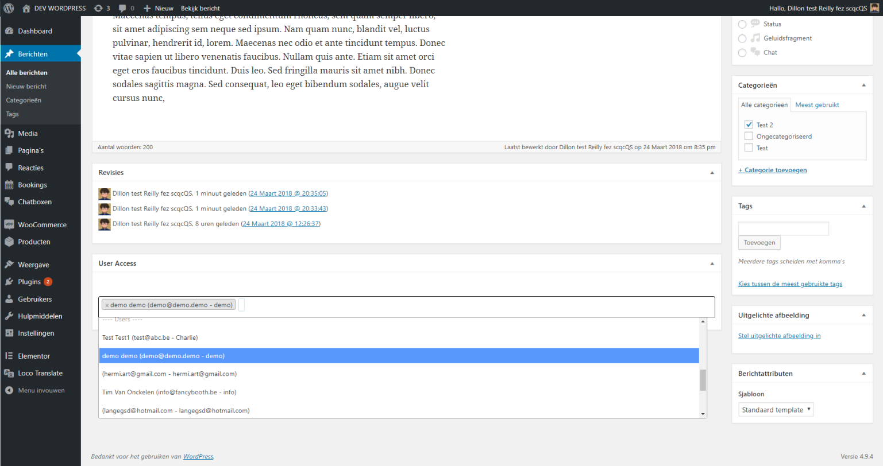Click the user list scroll down arrow
Image resolution: width=883 pixels, height=466 pixels.
click(703, 414)
